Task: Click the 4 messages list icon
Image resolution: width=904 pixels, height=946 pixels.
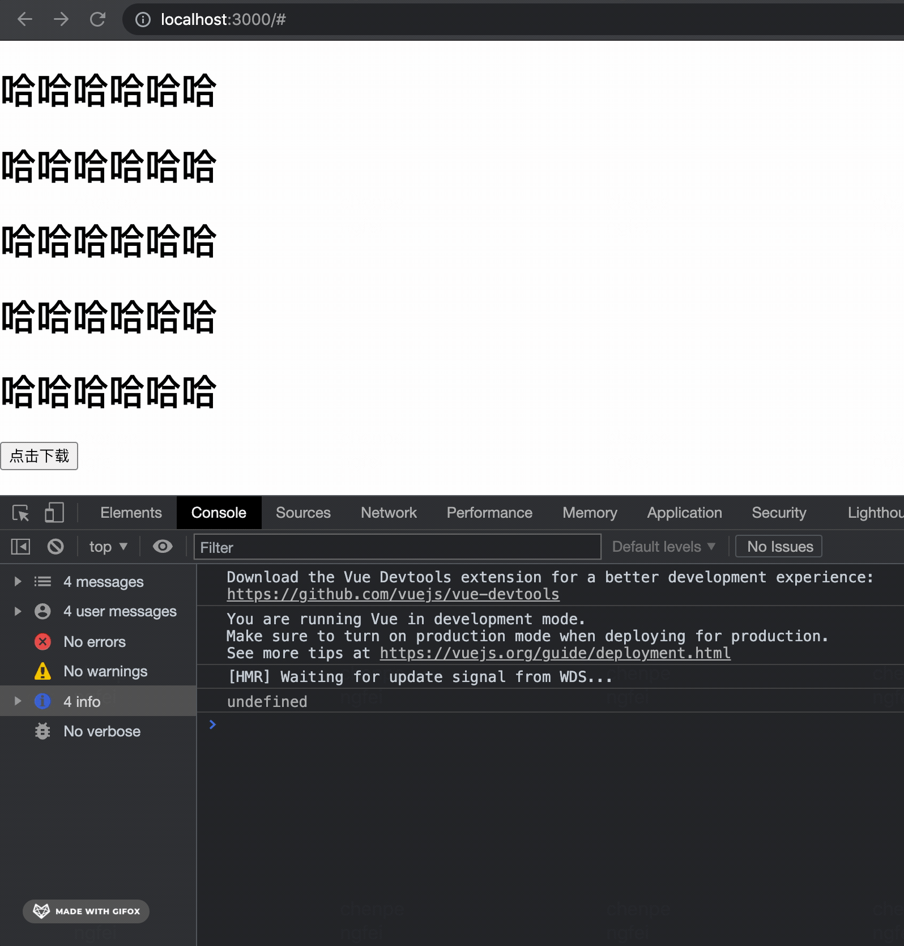Action: click(42, 582)
